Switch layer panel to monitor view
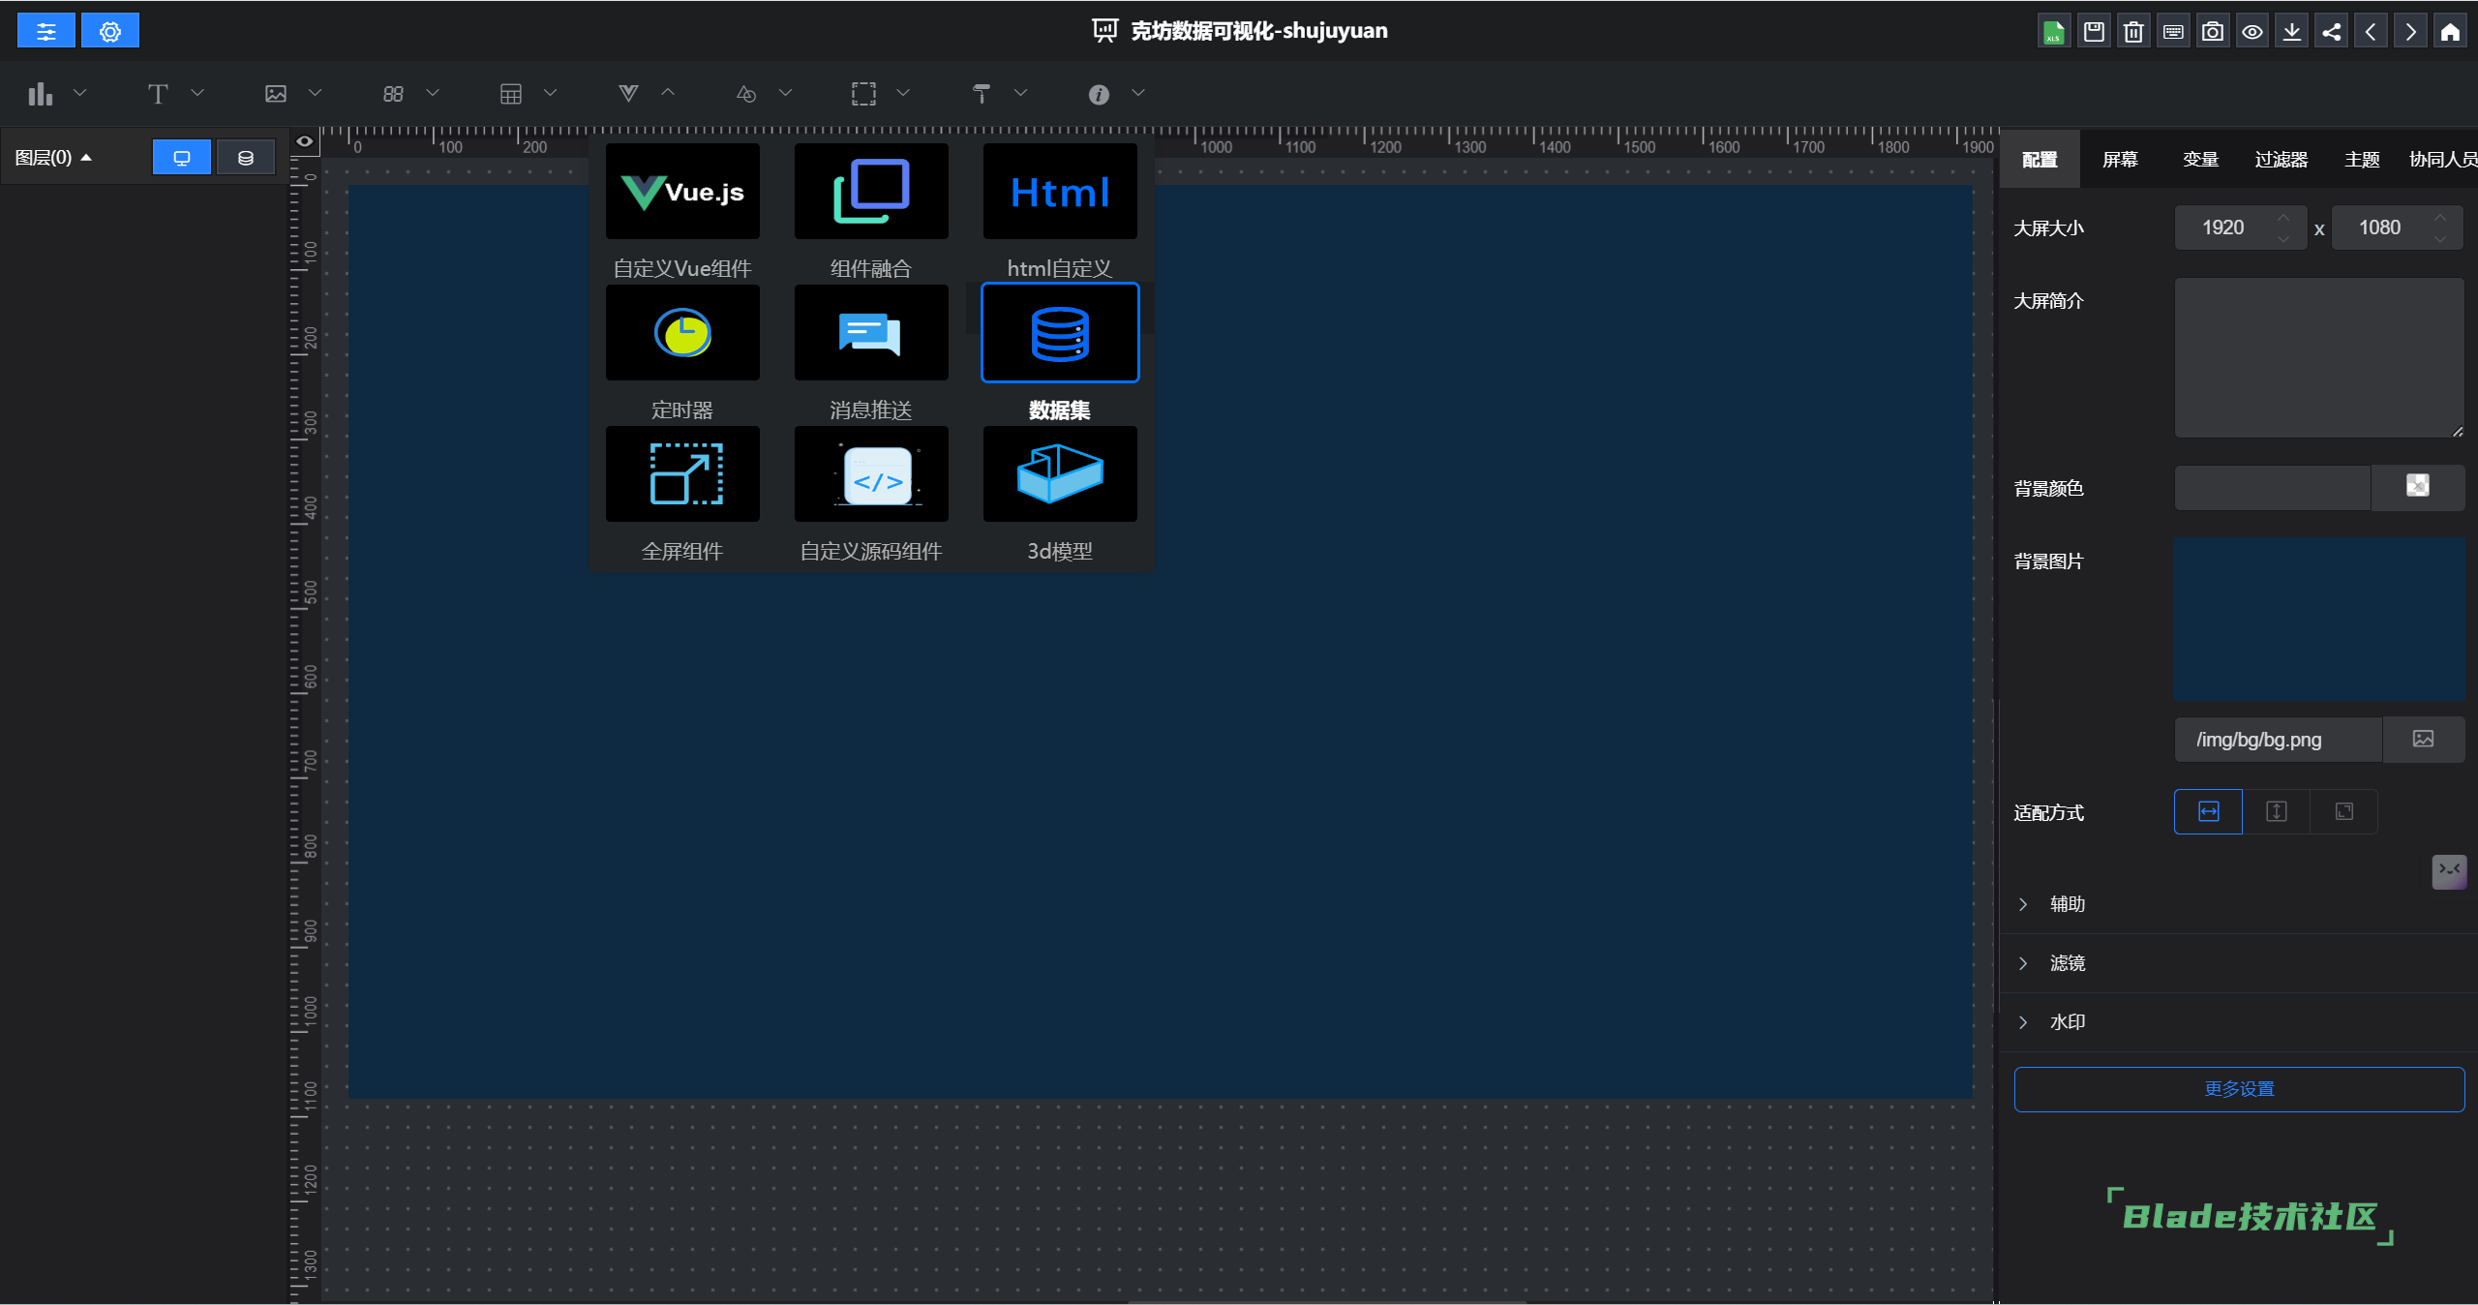This screenshot has height=1305, width=2478. click(182, 158)
